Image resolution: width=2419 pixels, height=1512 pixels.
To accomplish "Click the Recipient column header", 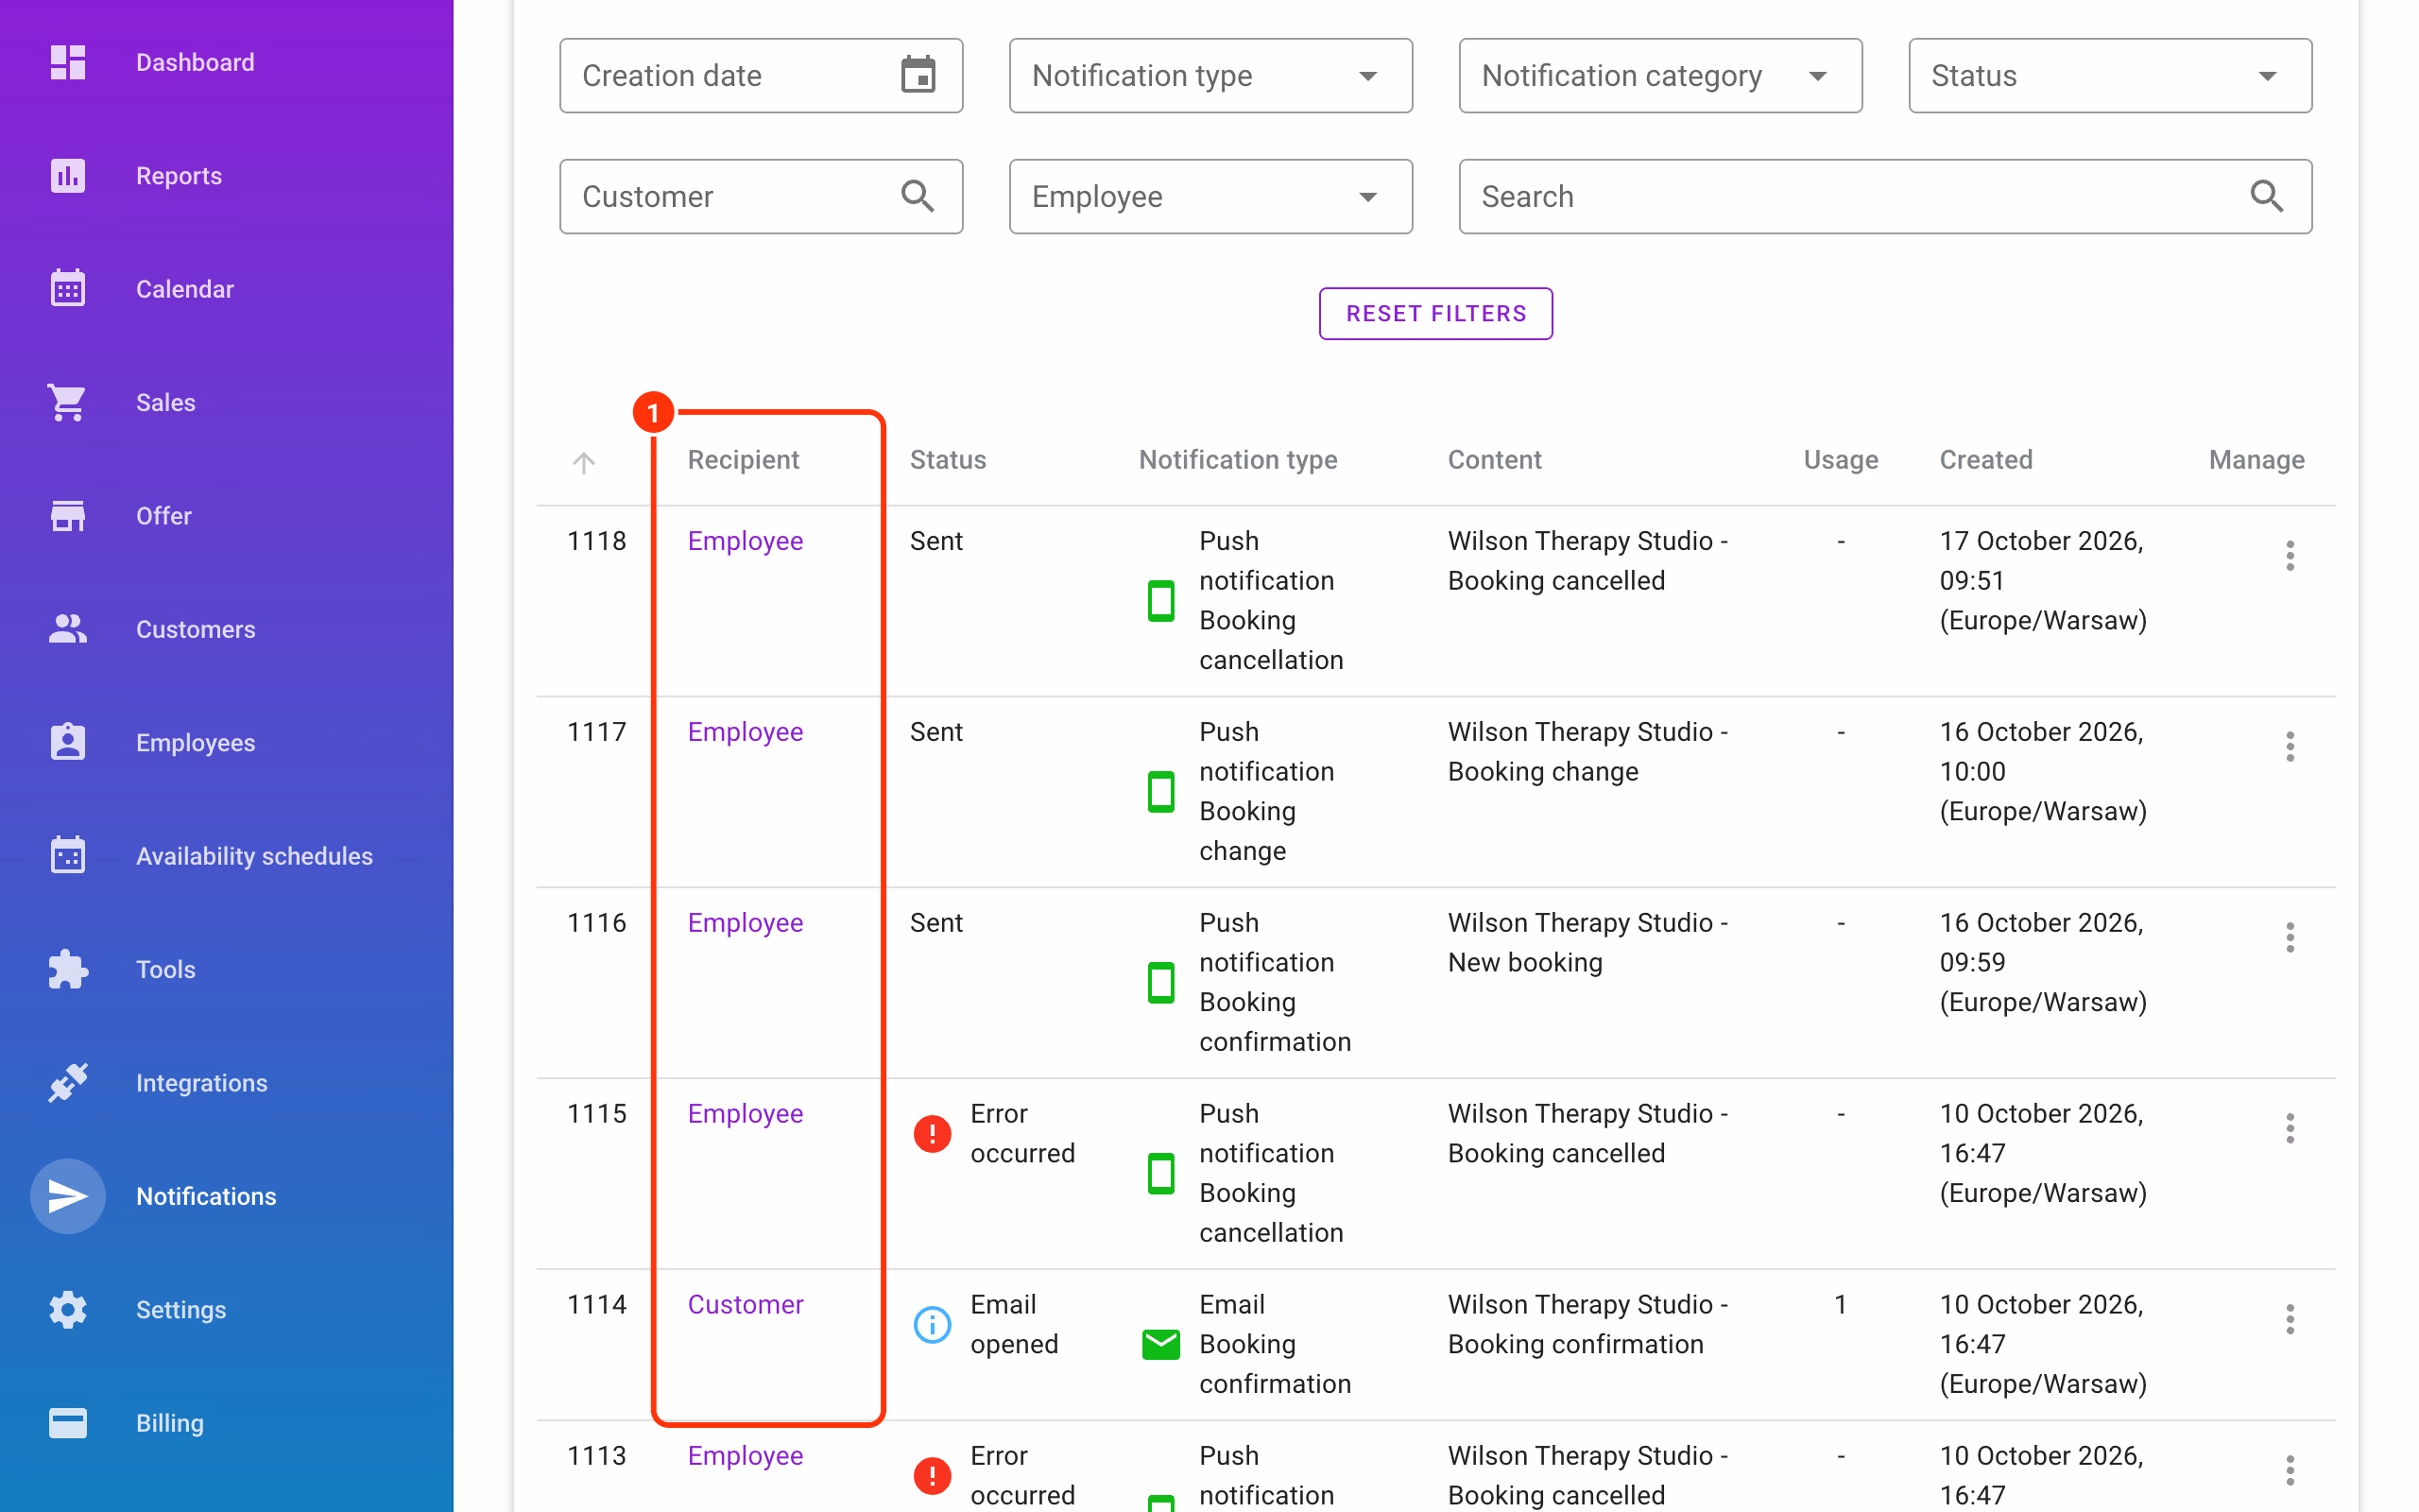I will tap(743, 459).
